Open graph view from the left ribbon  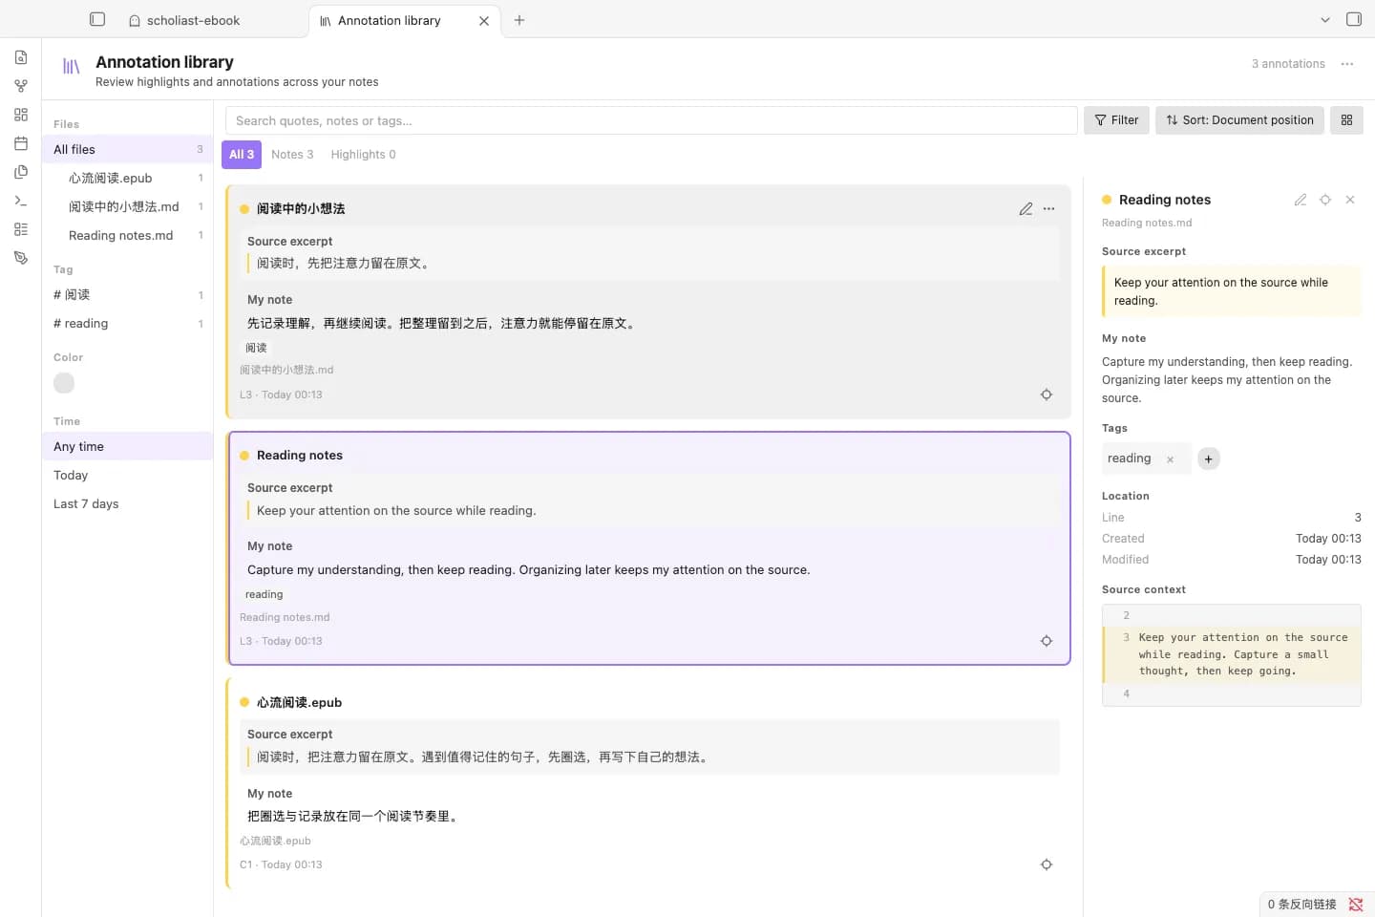point(21,86)
